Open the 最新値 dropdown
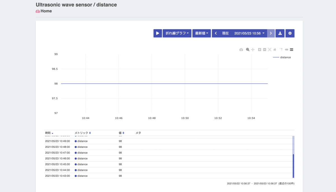The height and width of the screenshot is (192, 336). coord(202,33)
